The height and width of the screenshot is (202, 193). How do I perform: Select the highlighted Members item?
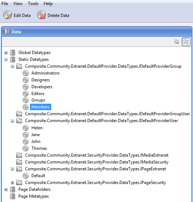pos(40,107)
